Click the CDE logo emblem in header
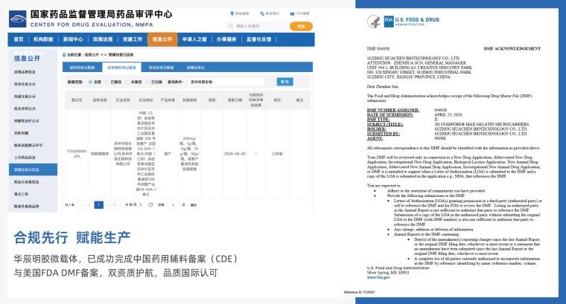Image resolution: width=566 pixels, height=304 pixels. pyautogui.click(x=17, y=19)
